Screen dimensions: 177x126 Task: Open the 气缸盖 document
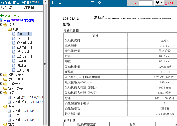[x=22, y=61]
